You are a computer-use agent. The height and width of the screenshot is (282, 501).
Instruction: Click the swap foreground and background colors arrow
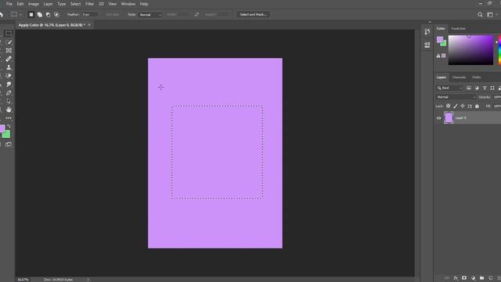[9, 126]
